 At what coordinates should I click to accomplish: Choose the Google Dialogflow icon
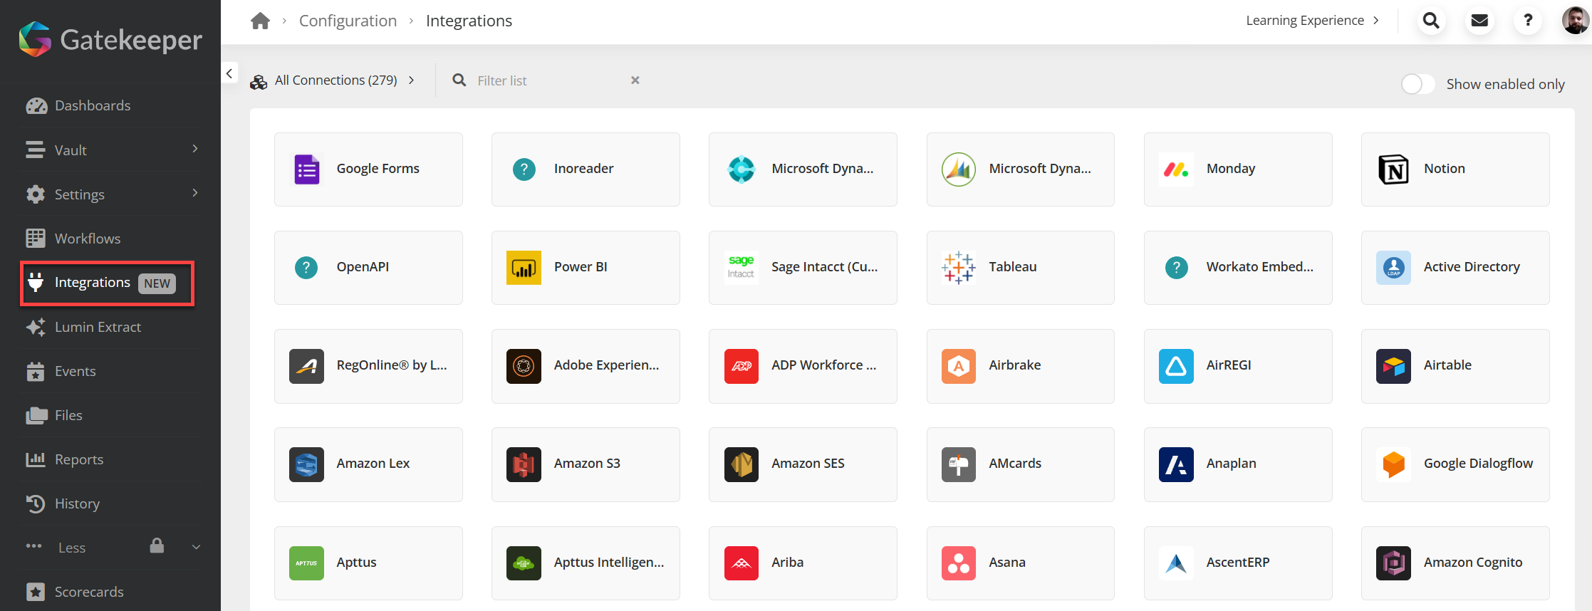(x=1393, y=464)
